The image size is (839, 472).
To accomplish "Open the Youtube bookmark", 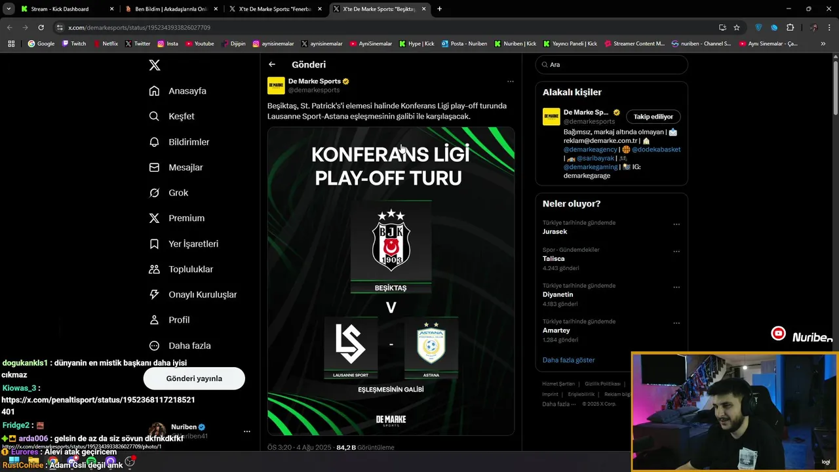I will tap(200, 44).
